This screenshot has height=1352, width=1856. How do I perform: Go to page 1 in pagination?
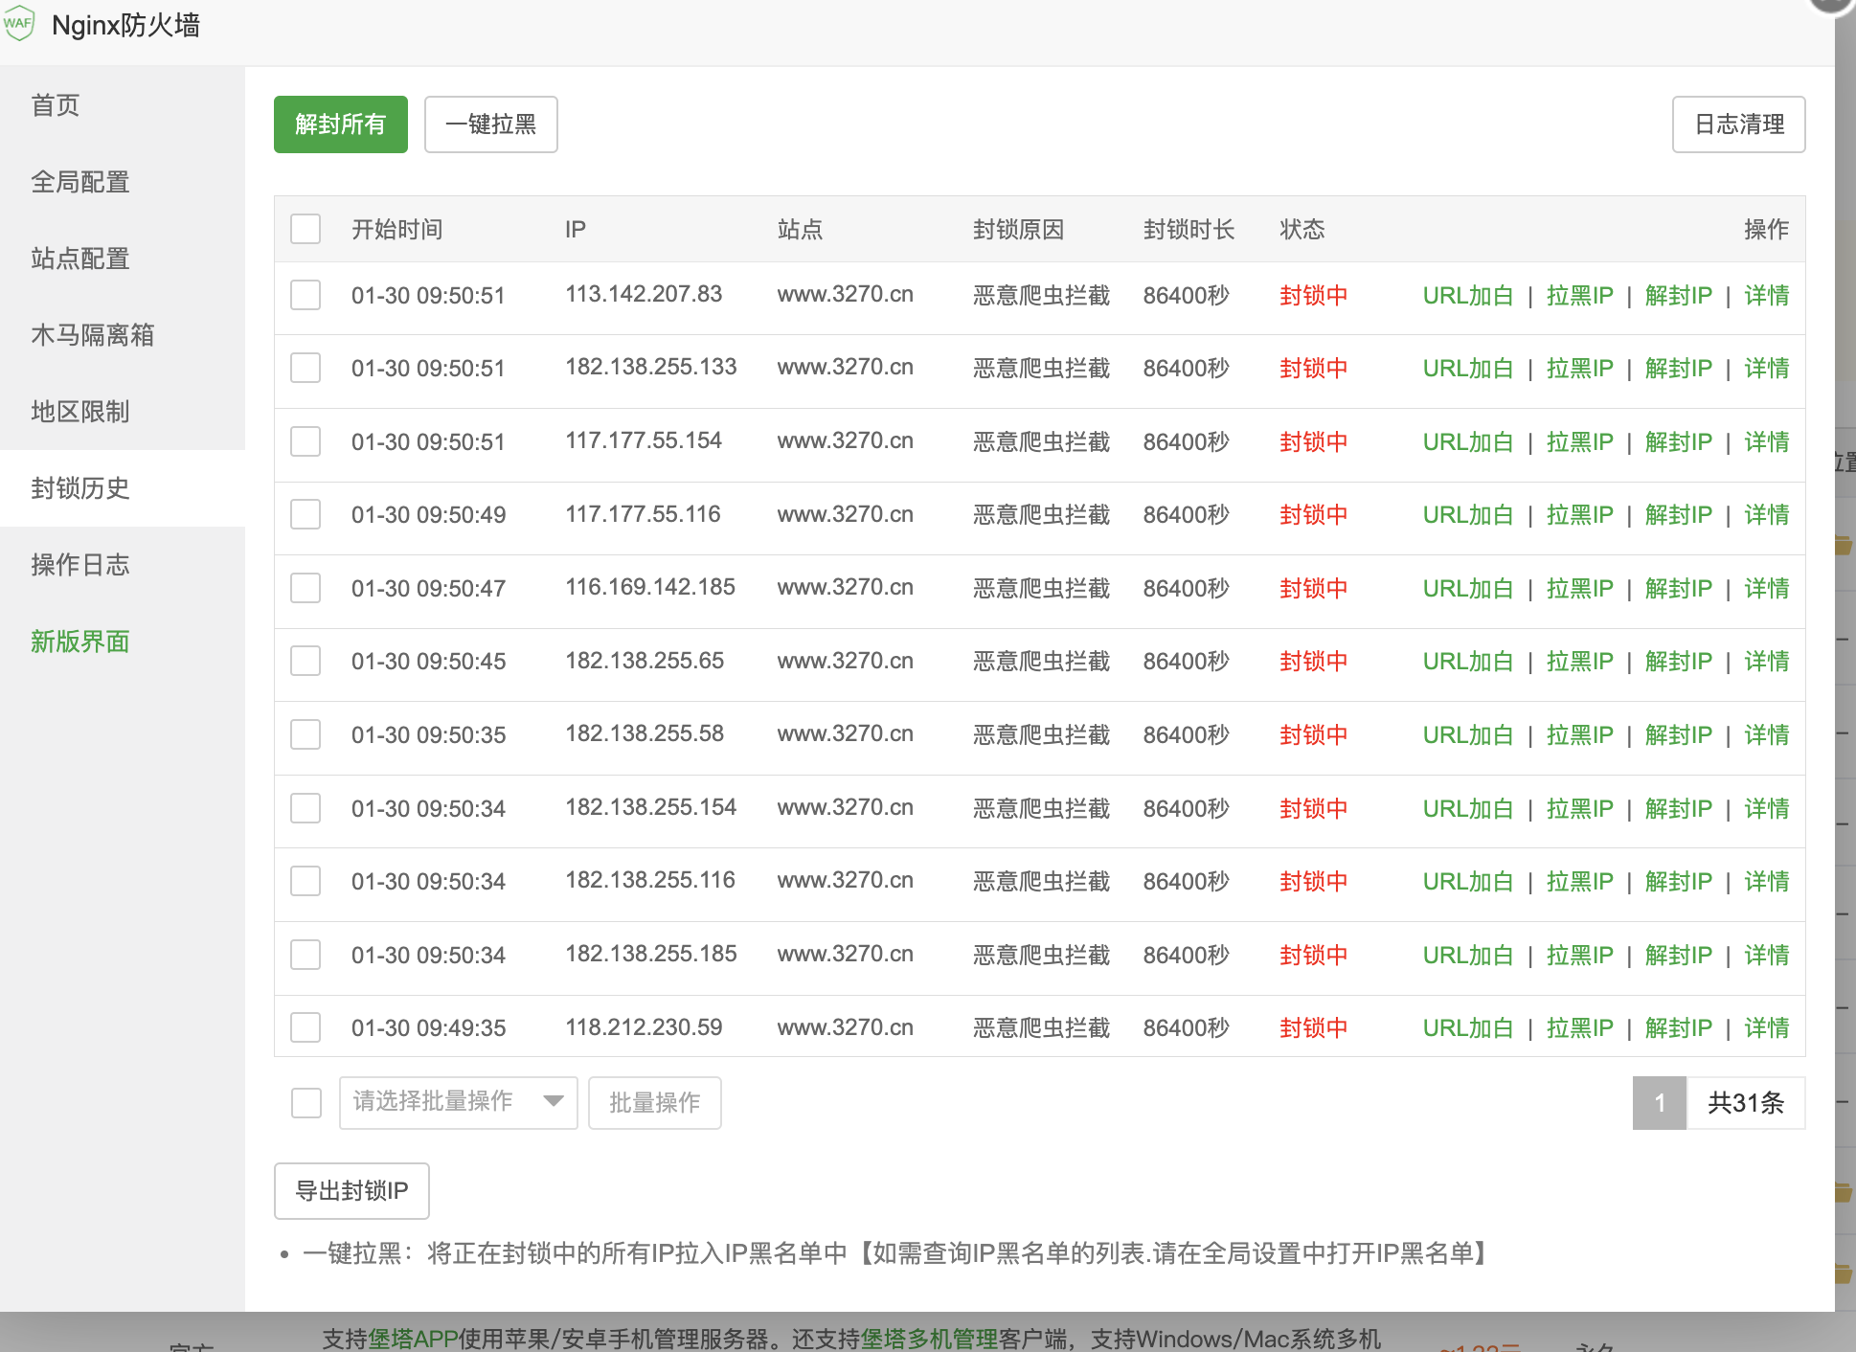[x=1660, y=1103]
